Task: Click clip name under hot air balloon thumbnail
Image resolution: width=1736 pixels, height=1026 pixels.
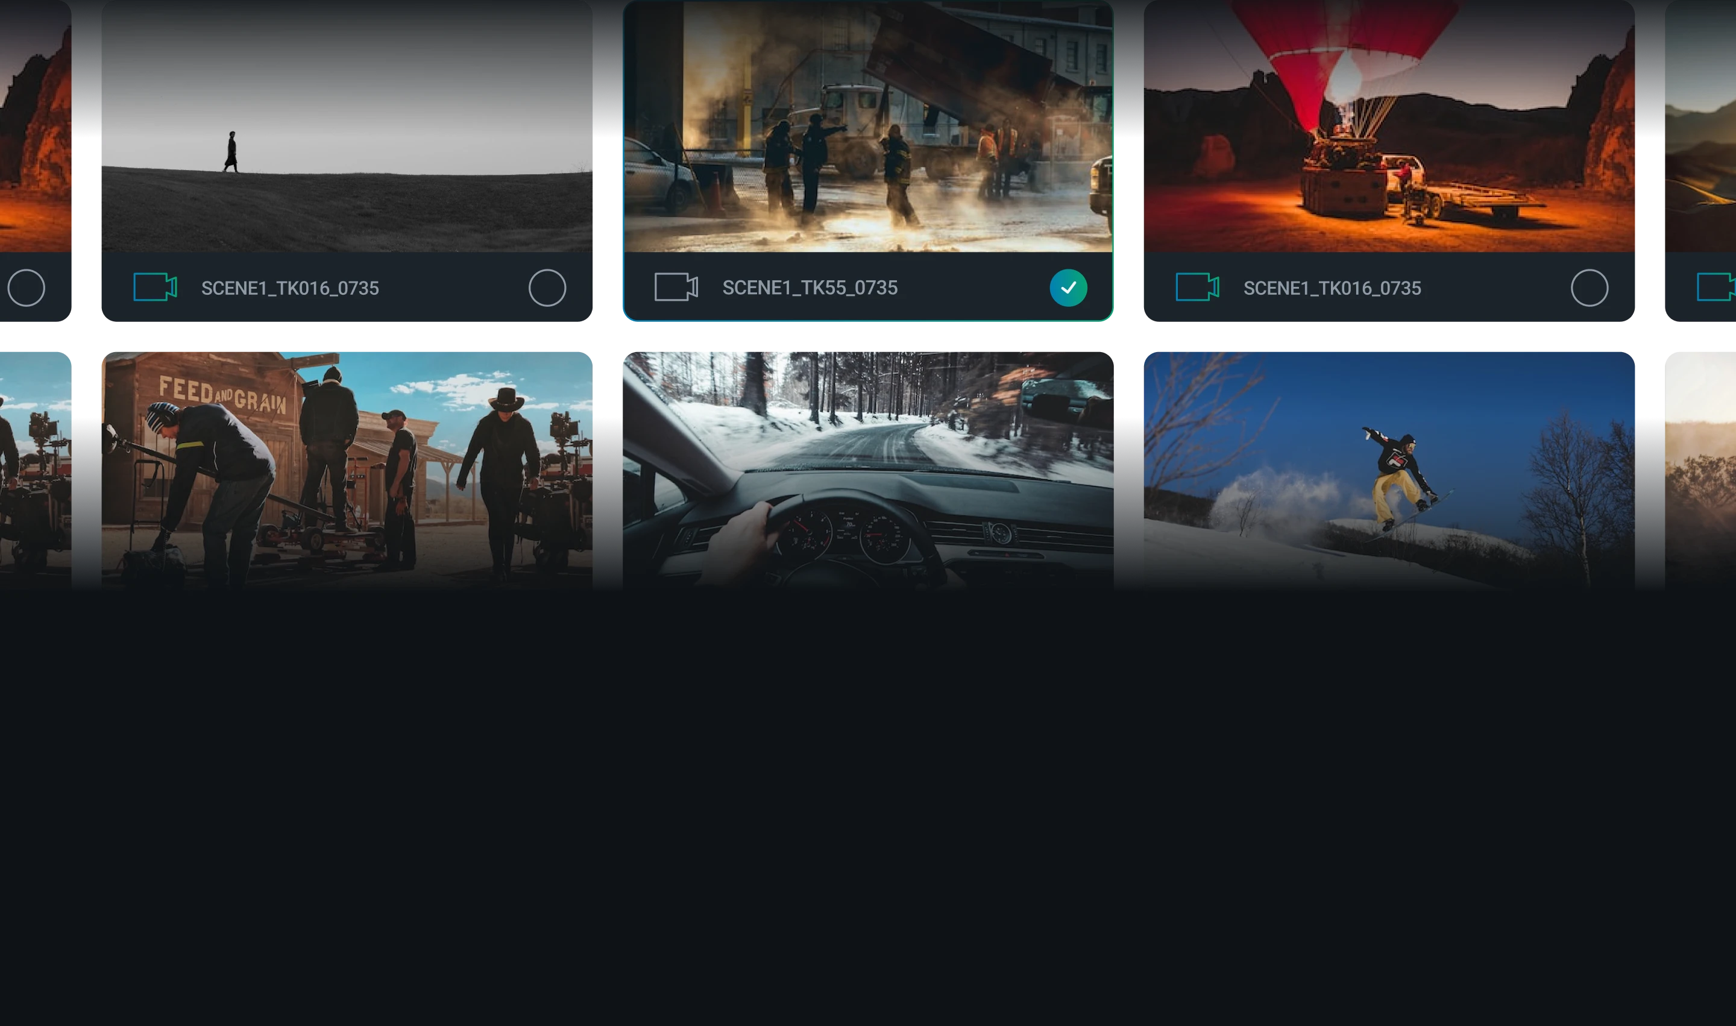Action: (x=1332, y=288)
